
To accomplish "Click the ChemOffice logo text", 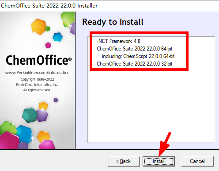I will (x=38, y=60).
